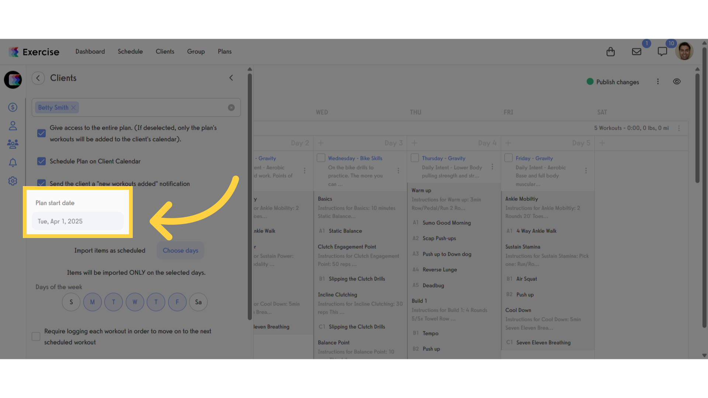The image size is (708, 398).
Task: Open the group clients sidebar icon
Action: click(x=13, y=144)
